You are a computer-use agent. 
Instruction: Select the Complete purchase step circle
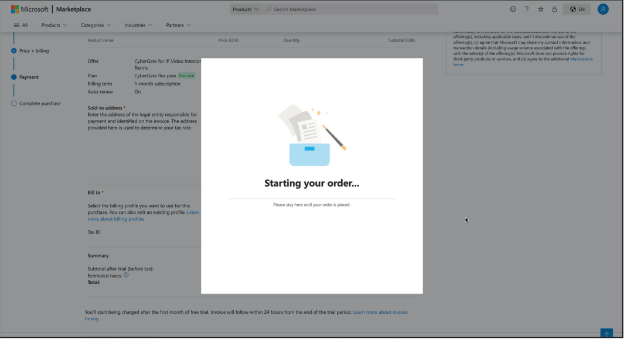click(x=13, y=103)
